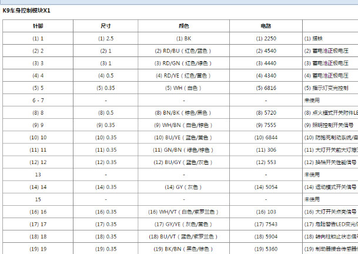The width and height of the screenshot is (358, 254).
Task: Select color cell (19) BK/BN
Action: pyautogui.click(x=183, y=249)
